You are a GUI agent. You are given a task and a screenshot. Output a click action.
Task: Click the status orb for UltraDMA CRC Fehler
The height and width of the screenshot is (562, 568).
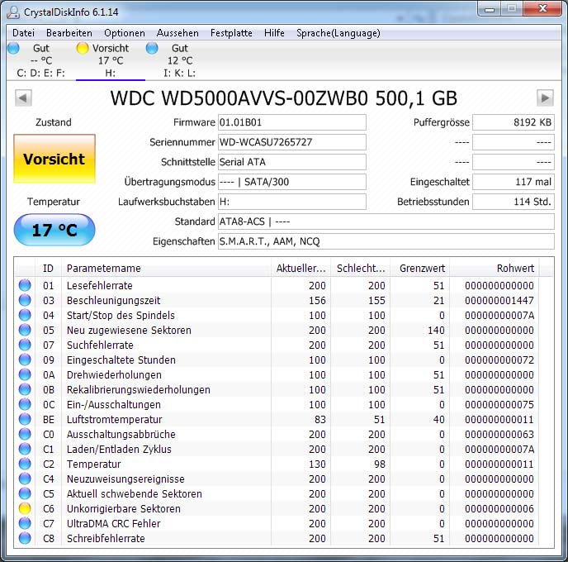coord(25,523)
